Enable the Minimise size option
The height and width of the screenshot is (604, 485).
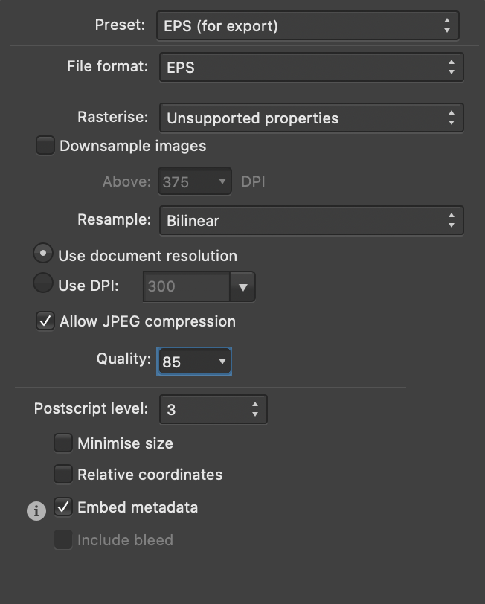[x=63, y=443]
